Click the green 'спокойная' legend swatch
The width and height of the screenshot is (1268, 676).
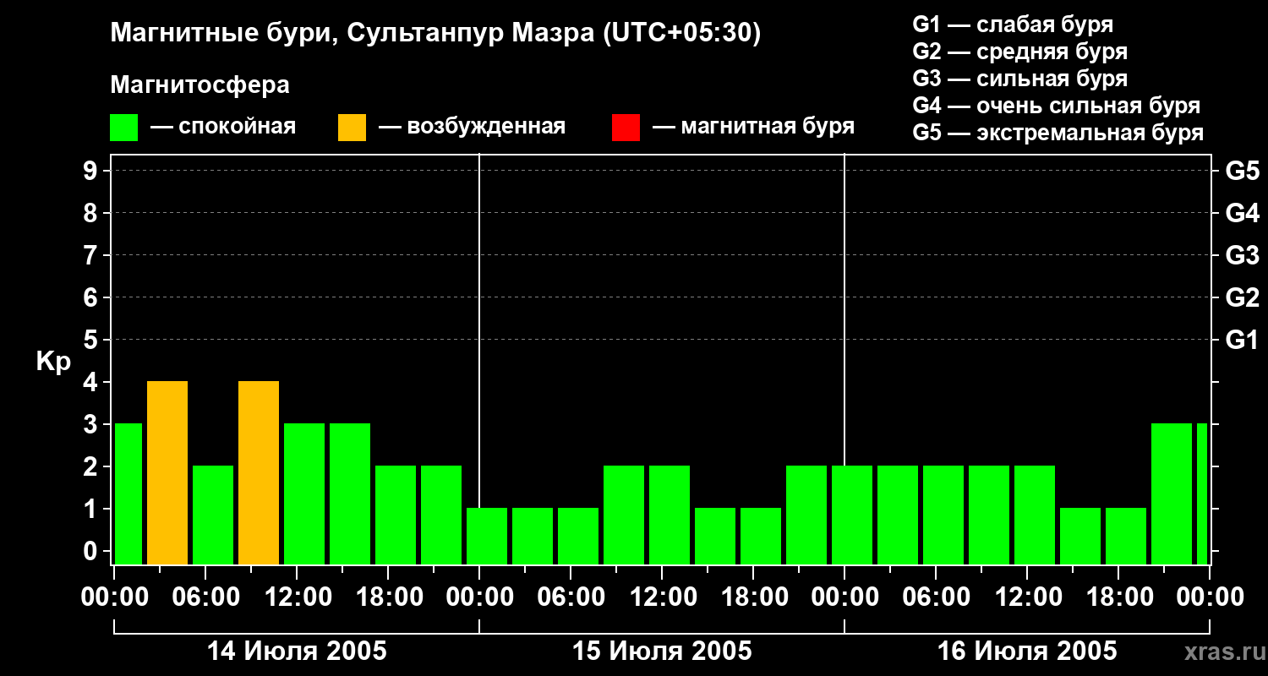[x=124, y=128]
